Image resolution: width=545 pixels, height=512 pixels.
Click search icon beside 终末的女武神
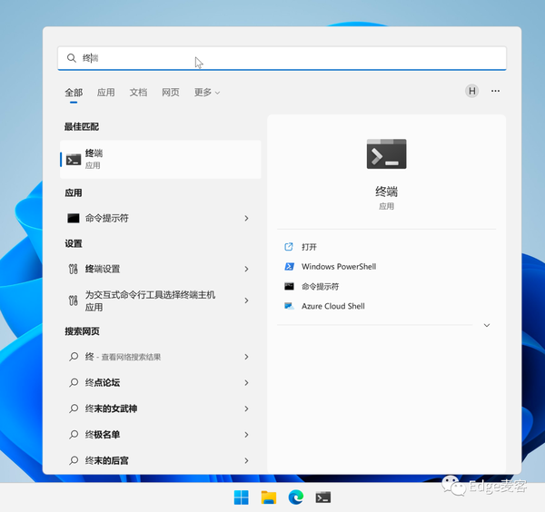[74, 409]
